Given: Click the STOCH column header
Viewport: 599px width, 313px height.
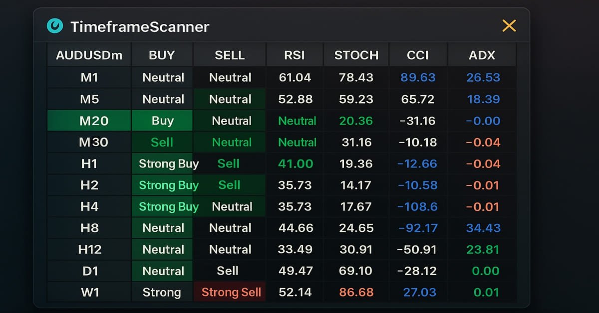Looking at the screenshot, I should tap(356, 55).
